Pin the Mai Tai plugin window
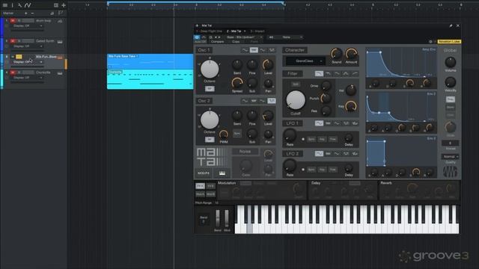The height and width of the screenshot is (269, 479). point(451,26)
